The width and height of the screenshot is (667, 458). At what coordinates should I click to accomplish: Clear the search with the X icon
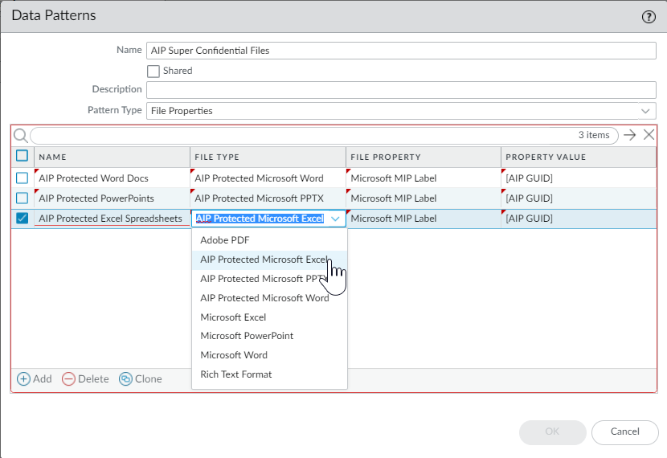649,135
